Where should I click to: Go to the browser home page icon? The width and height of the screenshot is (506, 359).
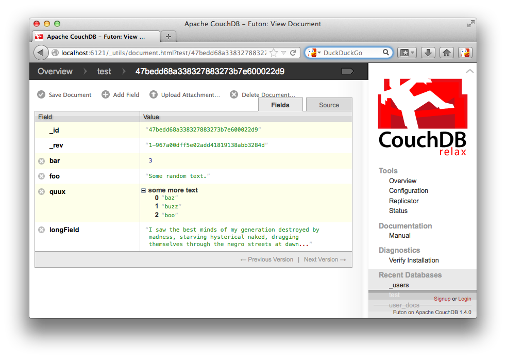[x=447, y=53]
